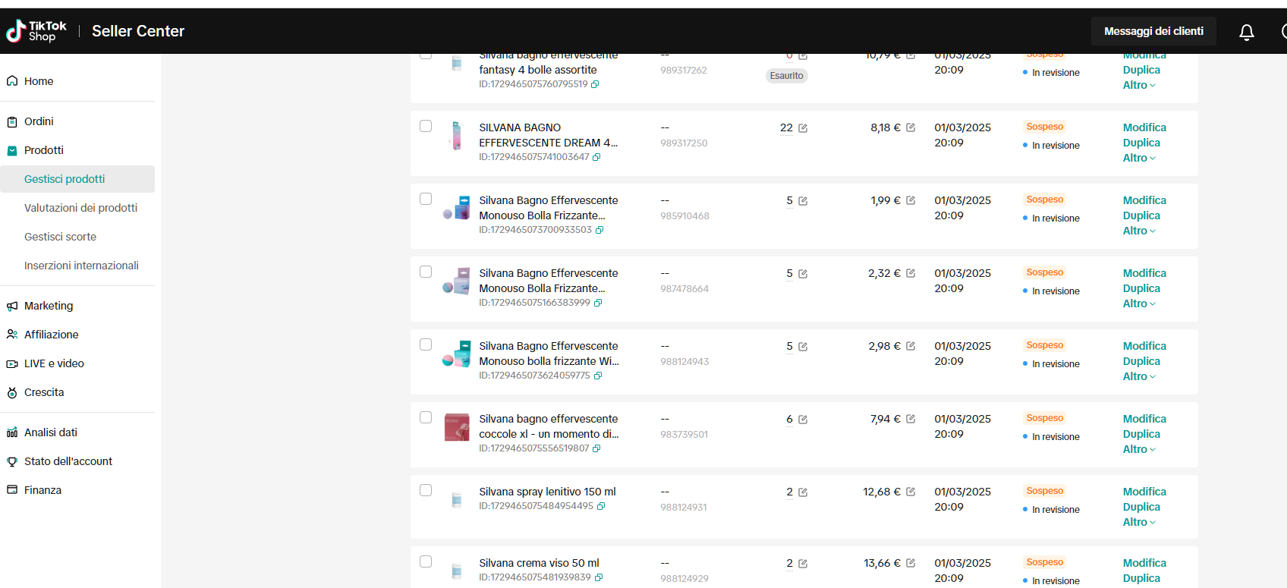
Task: Edit price 13,66 € pencil icon
Action: (911, 563)
